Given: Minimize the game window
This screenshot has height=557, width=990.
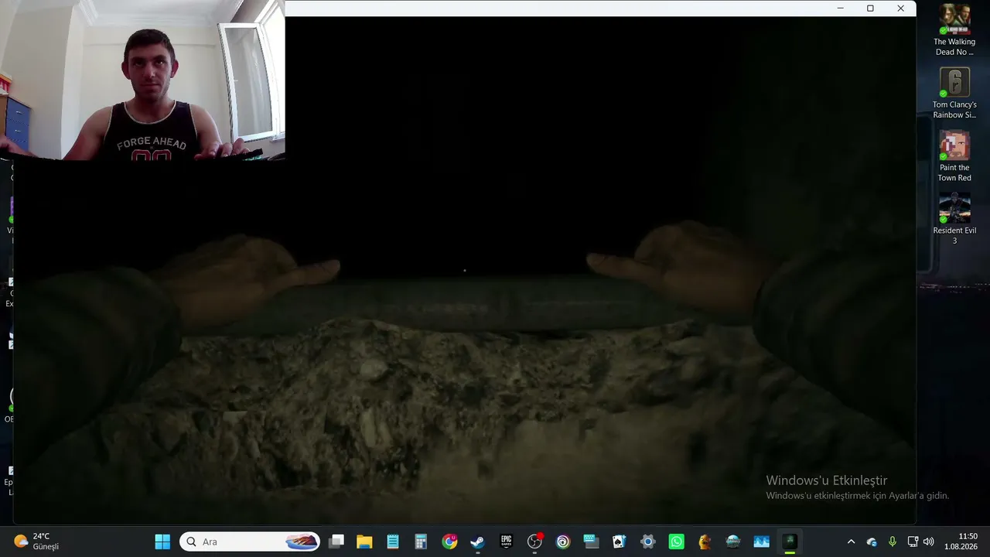Looking at the screenshot, I should click(x=840, y=9).
